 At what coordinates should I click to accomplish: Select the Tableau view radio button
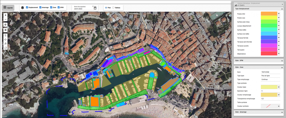point(113,8)
